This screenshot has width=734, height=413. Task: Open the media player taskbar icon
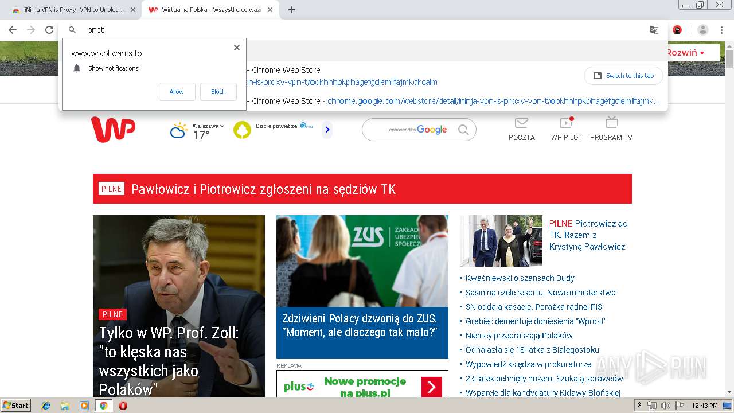pyautogui.click(x=84, y=406)
